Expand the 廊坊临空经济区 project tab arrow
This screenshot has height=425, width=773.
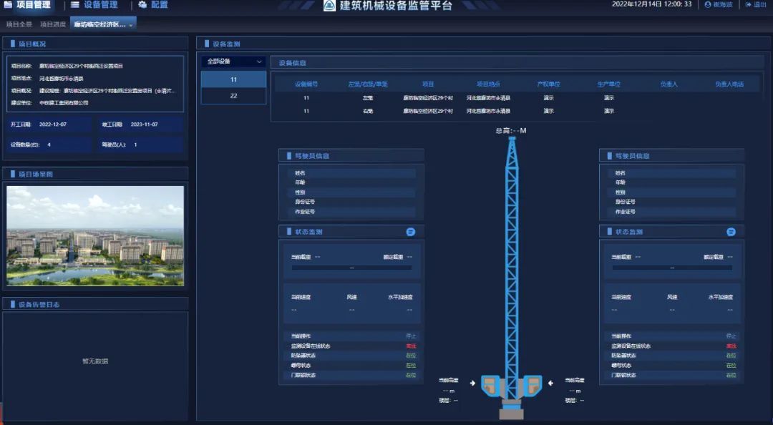click(132, 24)
